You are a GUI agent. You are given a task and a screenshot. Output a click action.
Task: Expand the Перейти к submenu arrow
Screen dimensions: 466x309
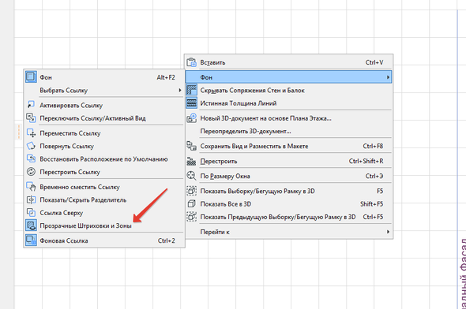388,232
